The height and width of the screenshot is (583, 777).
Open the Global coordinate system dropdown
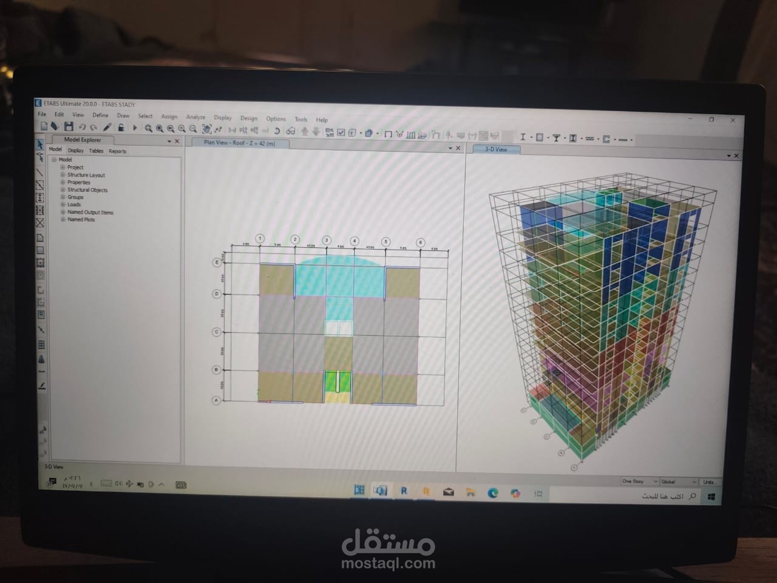tap(696, 481)
